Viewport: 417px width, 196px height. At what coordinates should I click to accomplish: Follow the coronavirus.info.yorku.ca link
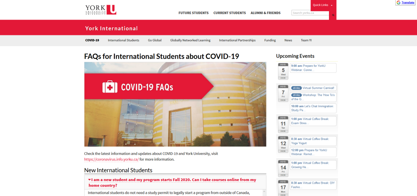[x=112, y=159]
